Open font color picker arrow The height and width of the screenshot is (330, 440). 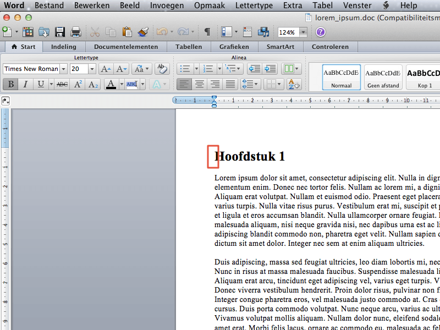[x=122, y=84]
